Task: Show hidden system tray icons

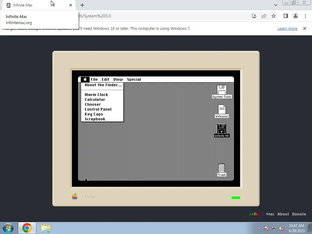Action: (x=259, y=228)
